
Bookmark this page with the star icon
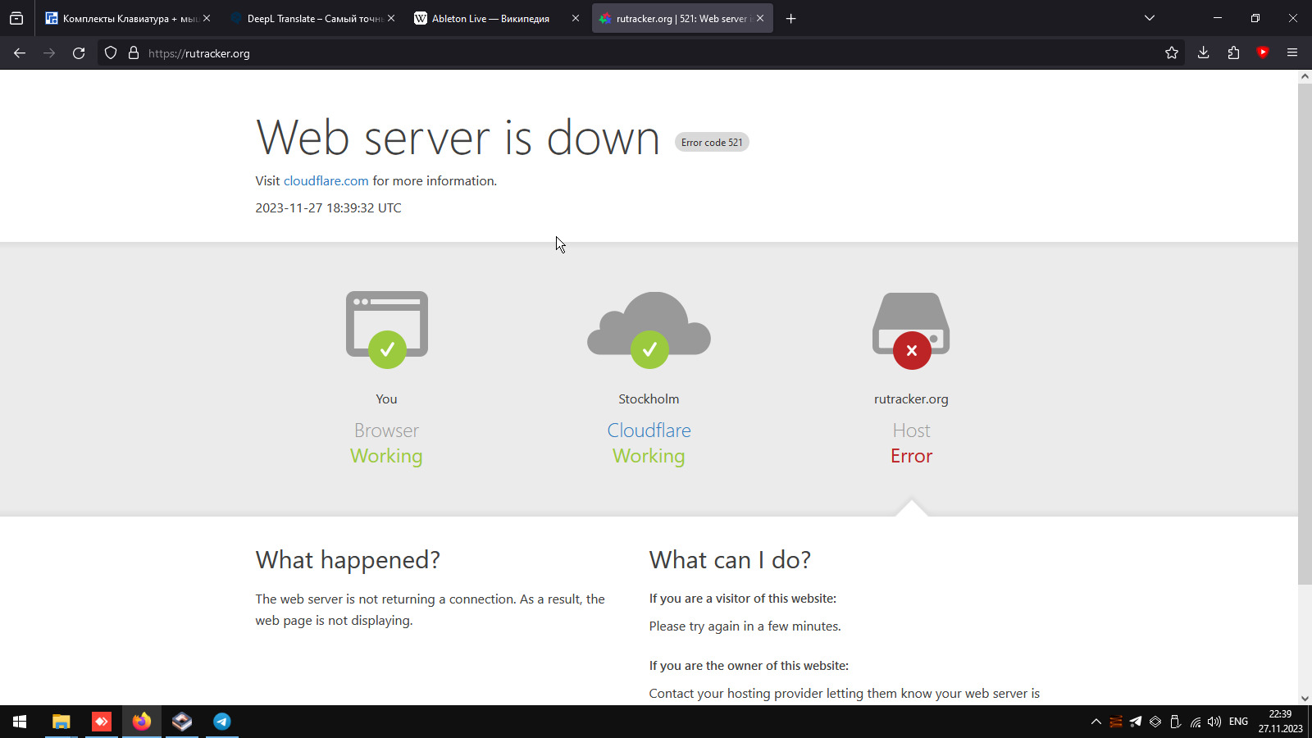pyautogui.click(x=1172, y=53)
